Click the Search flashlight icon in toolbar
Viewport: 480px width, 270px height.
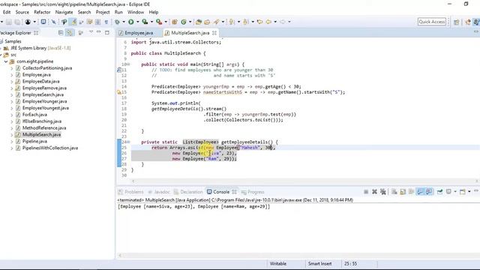[x=217, y=22]
